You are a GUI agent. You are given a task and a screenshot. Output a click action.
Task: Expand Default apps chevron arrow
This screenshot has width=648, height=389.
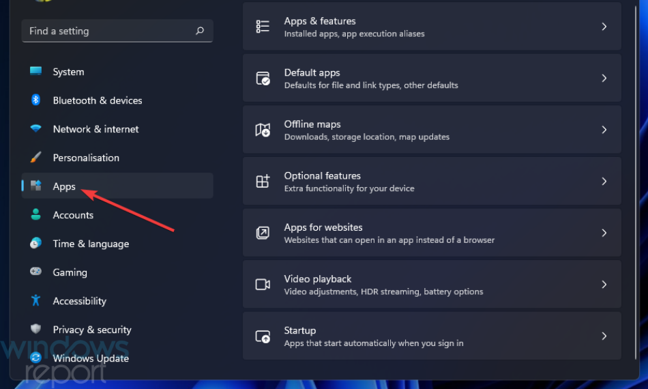(604, 78)
